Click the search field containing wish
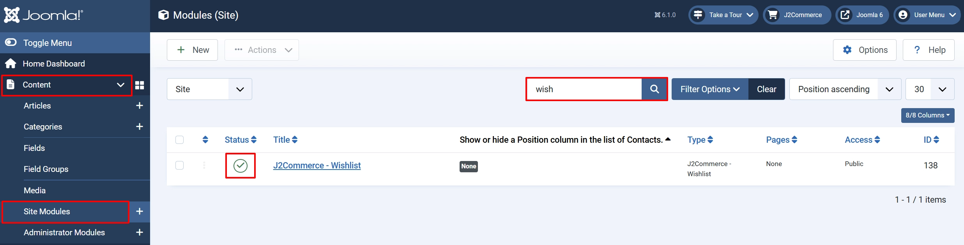 (584, 89)
